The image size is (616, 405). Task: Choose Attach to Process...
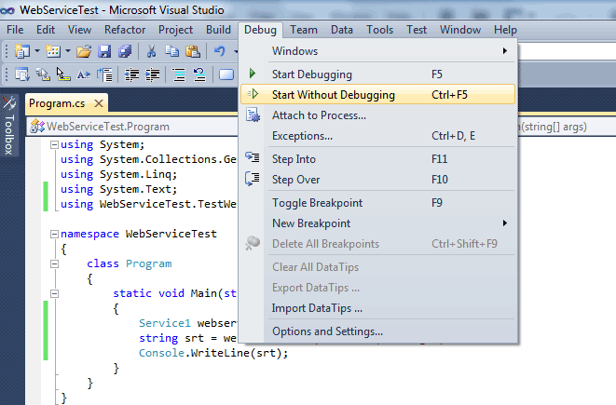(x=378, y=115)
